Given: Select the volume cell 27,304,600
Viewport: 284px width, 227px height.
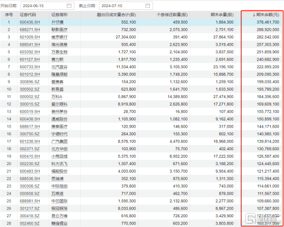Looking at the screenshot, I should pos(126,37).
